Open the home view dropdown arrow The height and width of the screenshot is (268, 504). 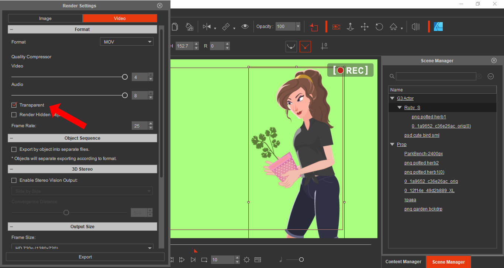pos(402,28)
